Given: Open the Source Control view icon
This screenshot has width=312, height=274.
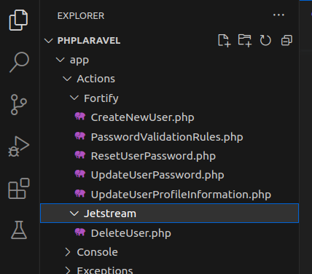Looking at the screenshot, I should tap(18, 104).
